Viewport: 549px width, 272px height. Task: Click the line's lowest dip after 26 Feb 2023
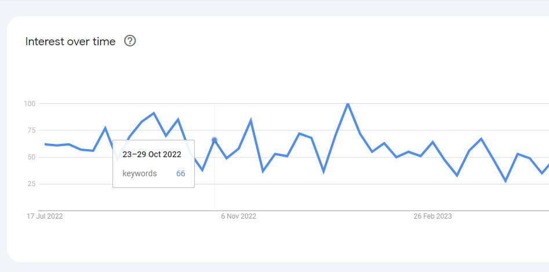point(506,181)
